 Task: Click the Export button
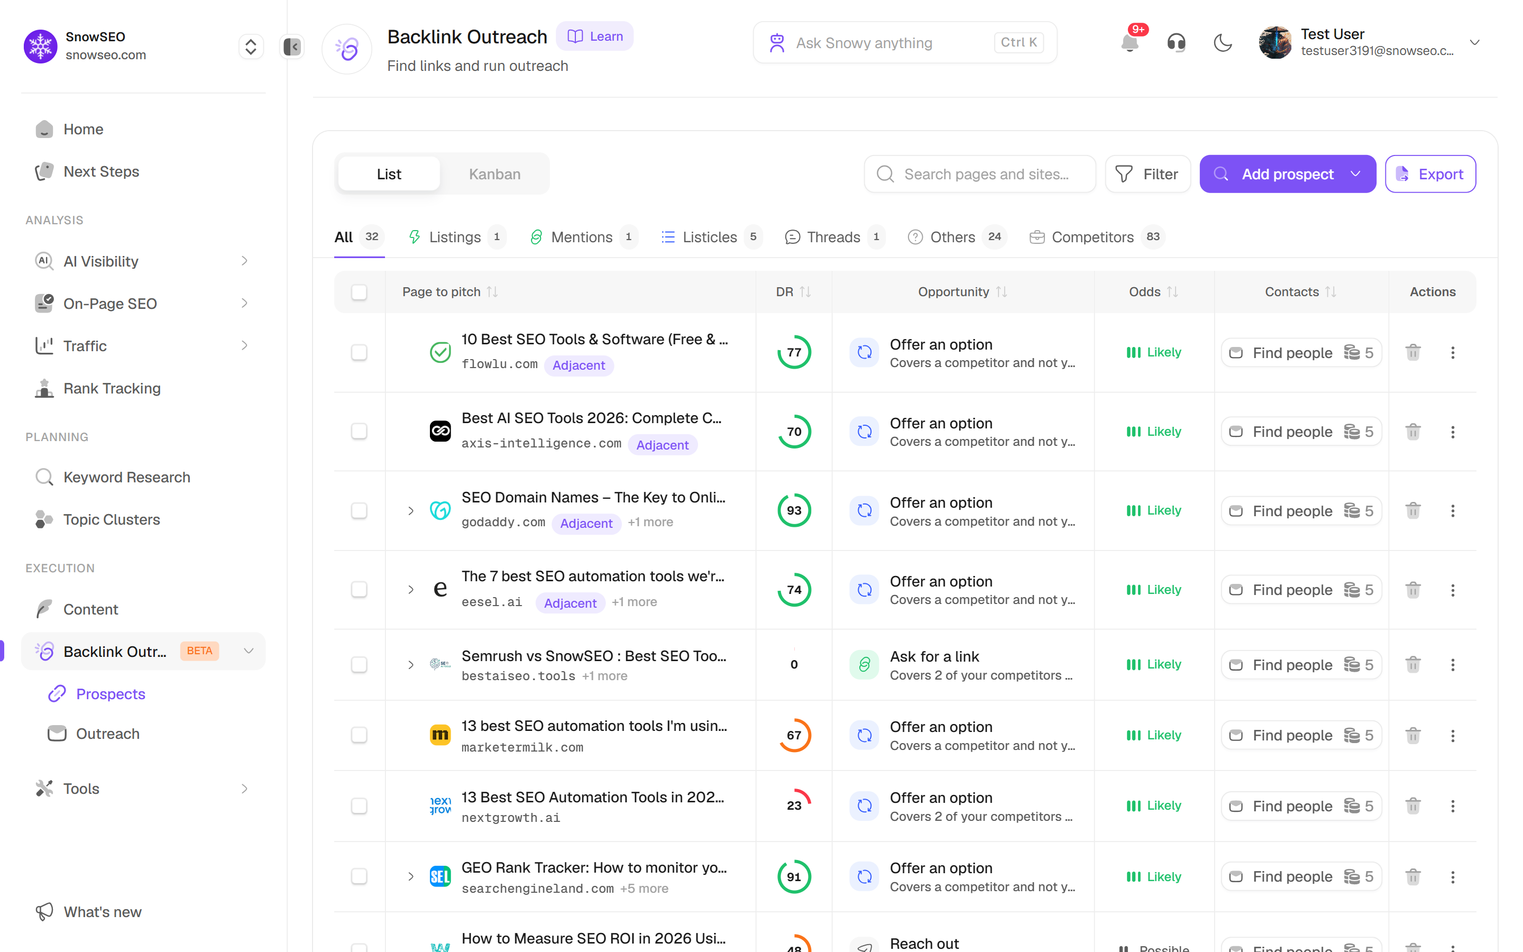pyautogui.click(x=1430, y=174)
